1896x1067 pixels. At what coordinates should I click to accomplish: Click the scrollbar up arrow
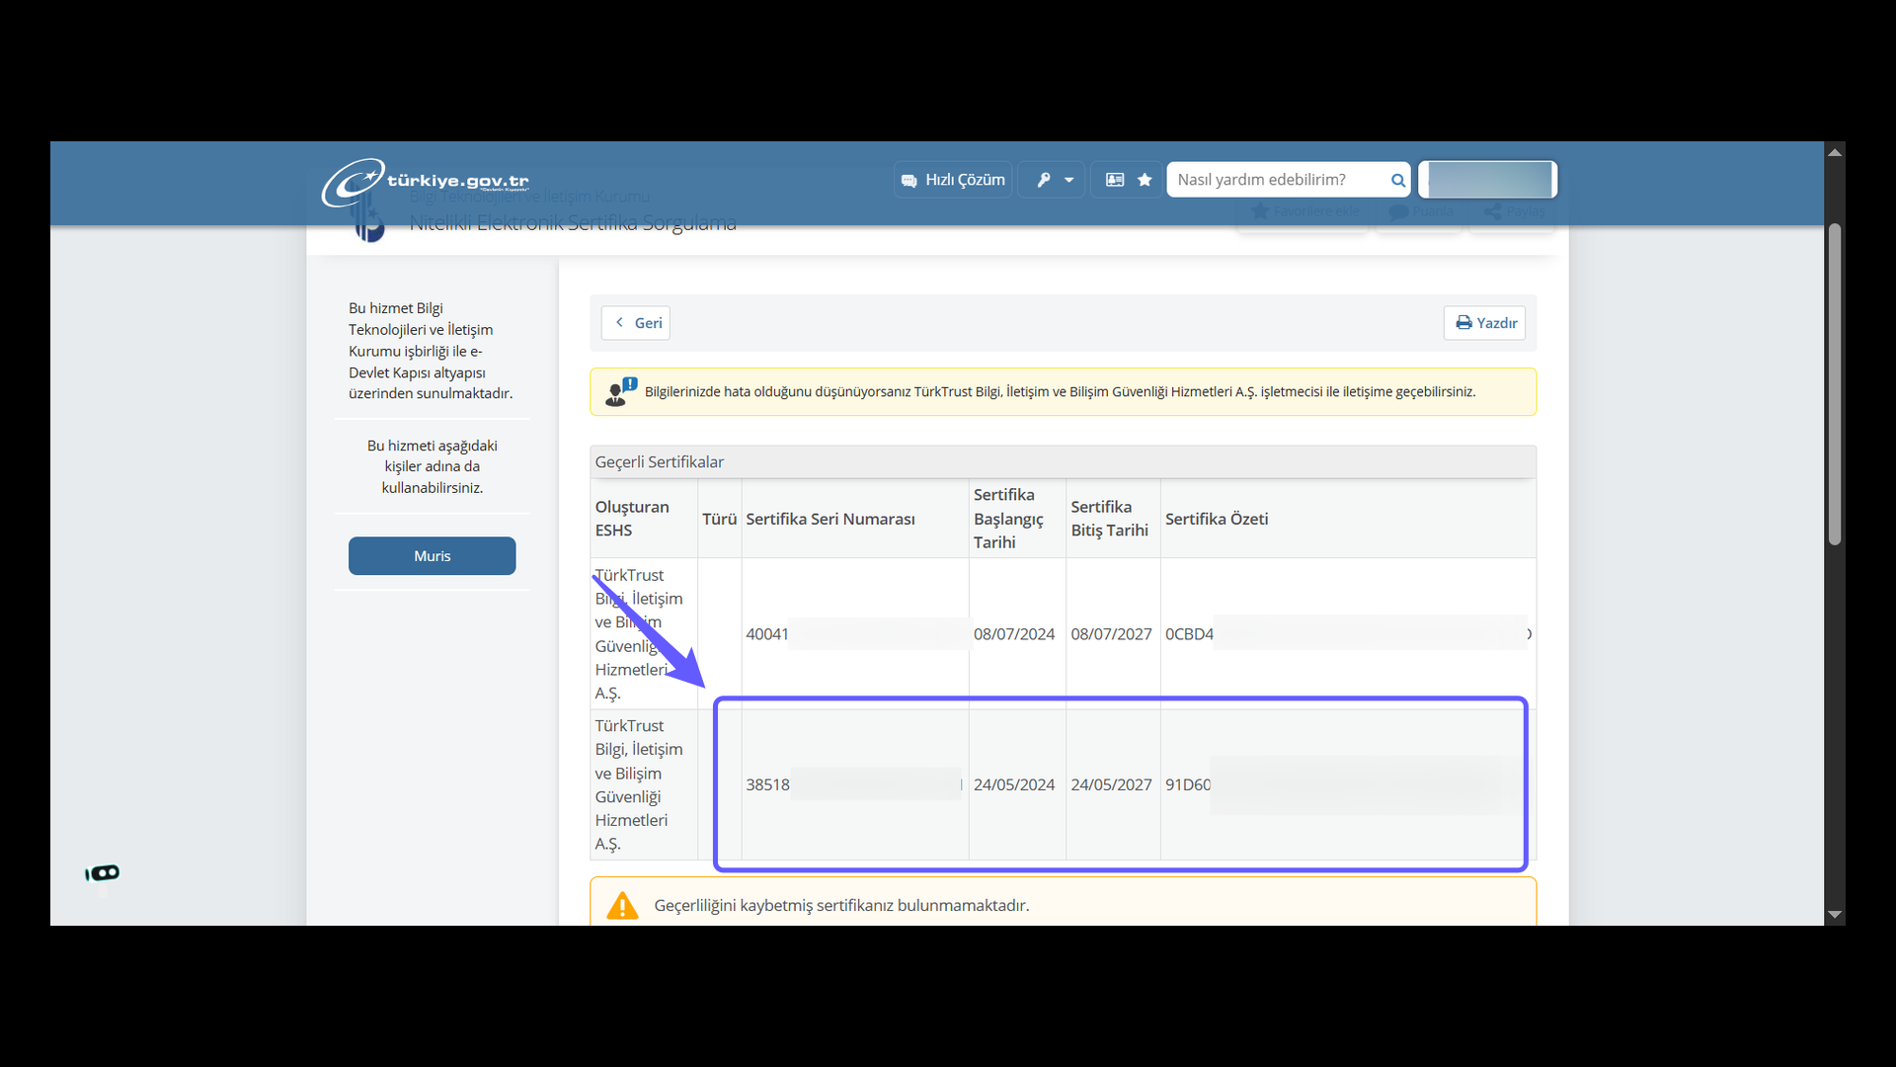(x=1835, y=152)
